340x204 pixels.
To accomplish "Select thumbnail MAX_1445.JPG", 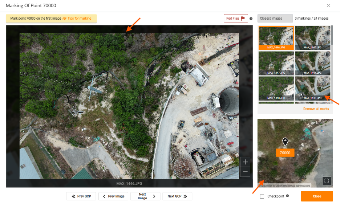I will pyautogui.click(x=312, y=37).
